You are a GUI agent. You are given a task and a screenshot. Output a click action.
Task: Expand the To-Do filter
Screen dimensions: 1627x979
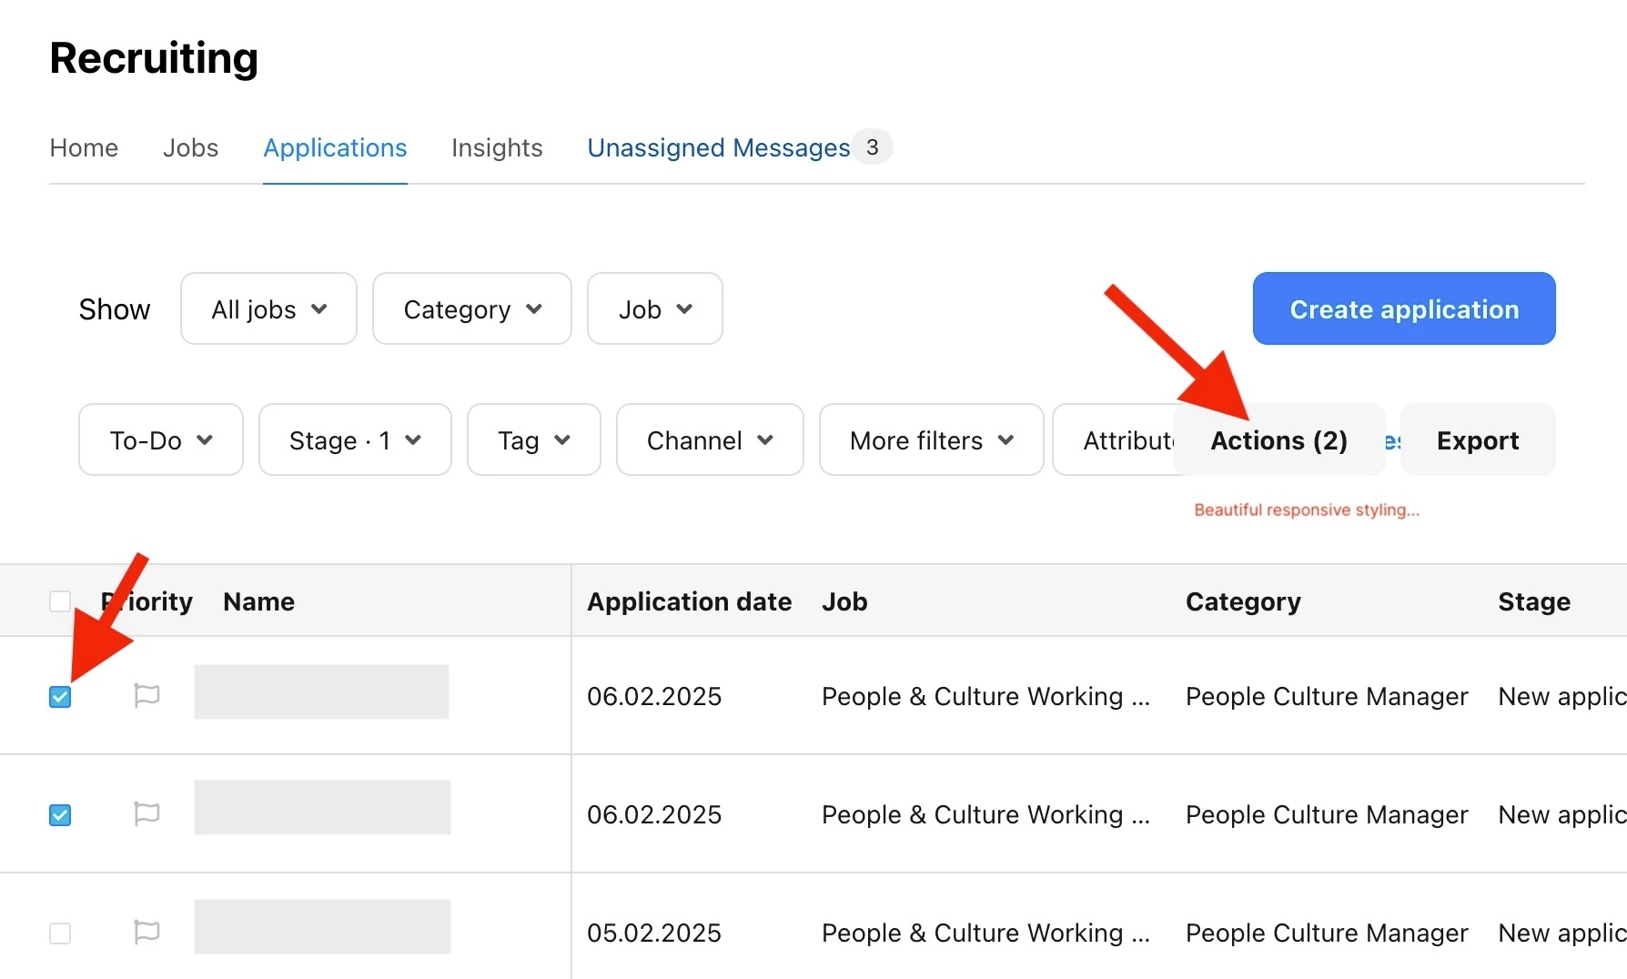[x=161, y=440]
